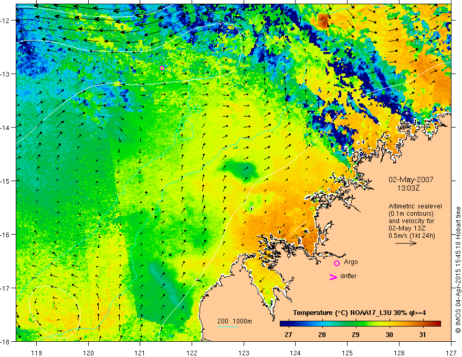Click the latitude axis label -12
Viewport: 462px width, 357px height.
(x=5, y=20)
